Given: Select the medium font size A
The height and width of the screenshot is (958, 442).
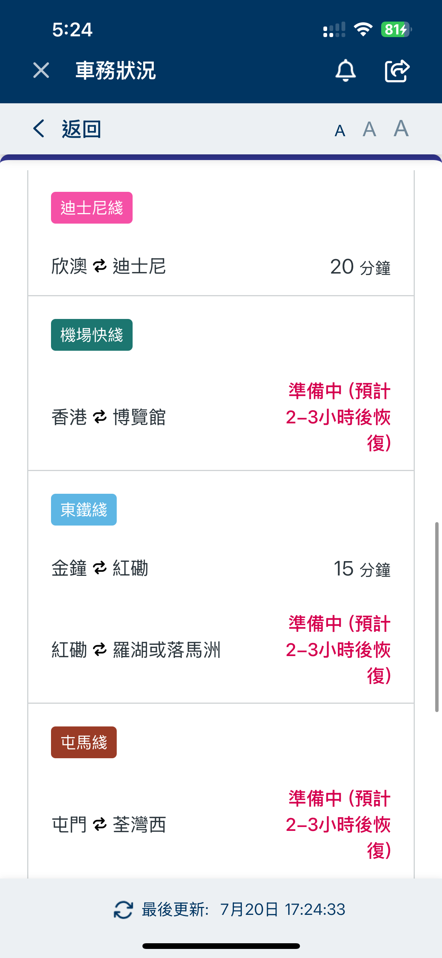Looking at the screenshot, I should (369, 129).
